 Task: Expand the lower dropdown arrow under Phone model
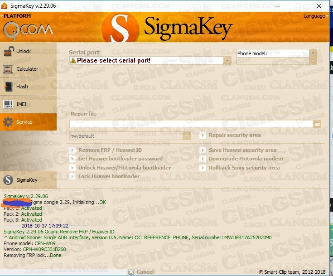pyautogui.click(x=313, y=61)
